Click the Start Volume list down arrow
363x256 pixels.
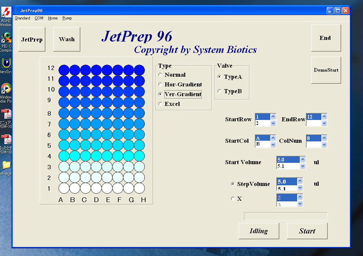pyautogui.click(x=302, y=166)
